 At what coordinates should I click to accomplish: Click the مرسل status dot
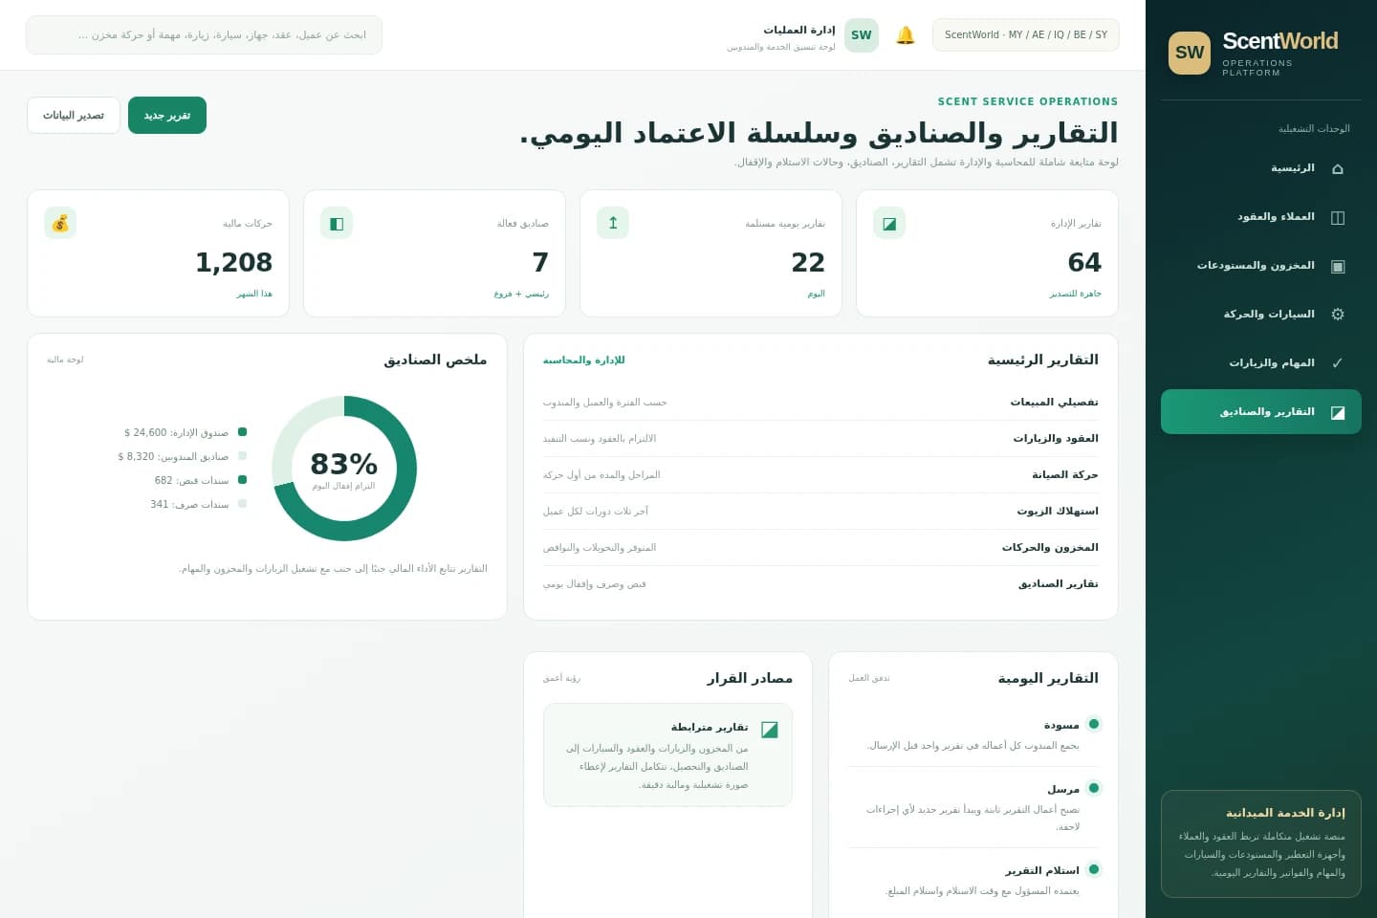point(1094,788)
